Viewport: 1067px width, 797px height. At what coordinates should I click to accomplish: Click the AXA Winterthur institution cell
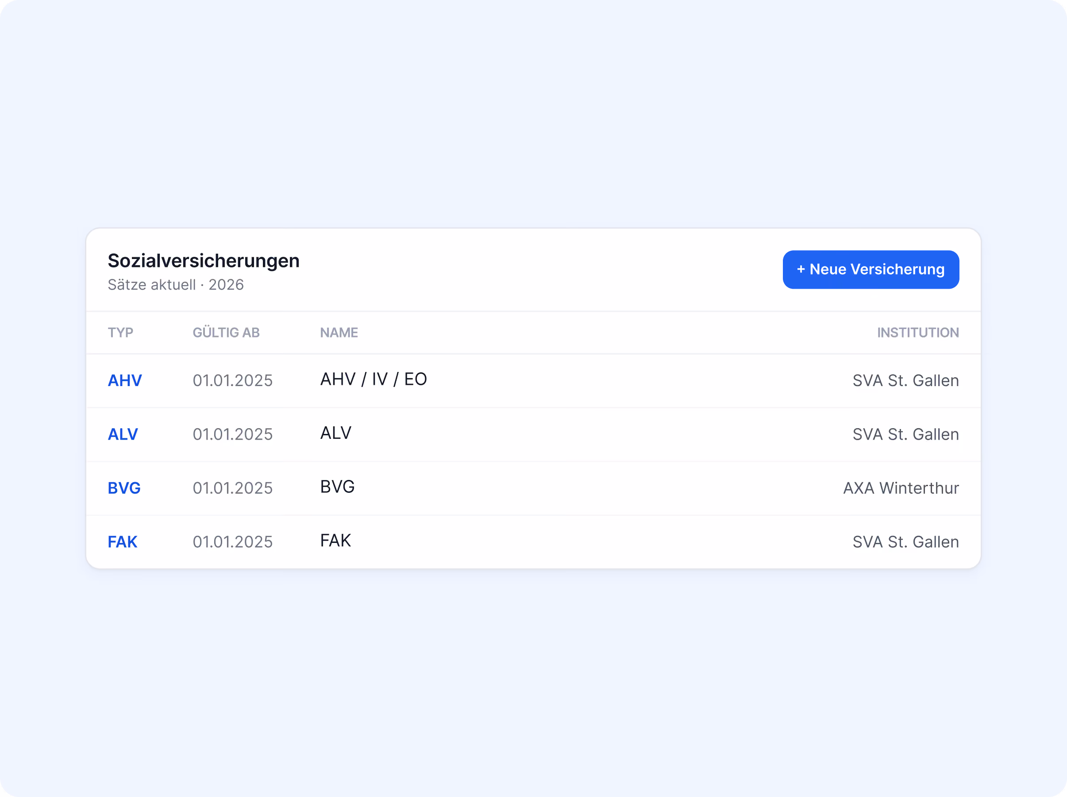click(901, 488)
